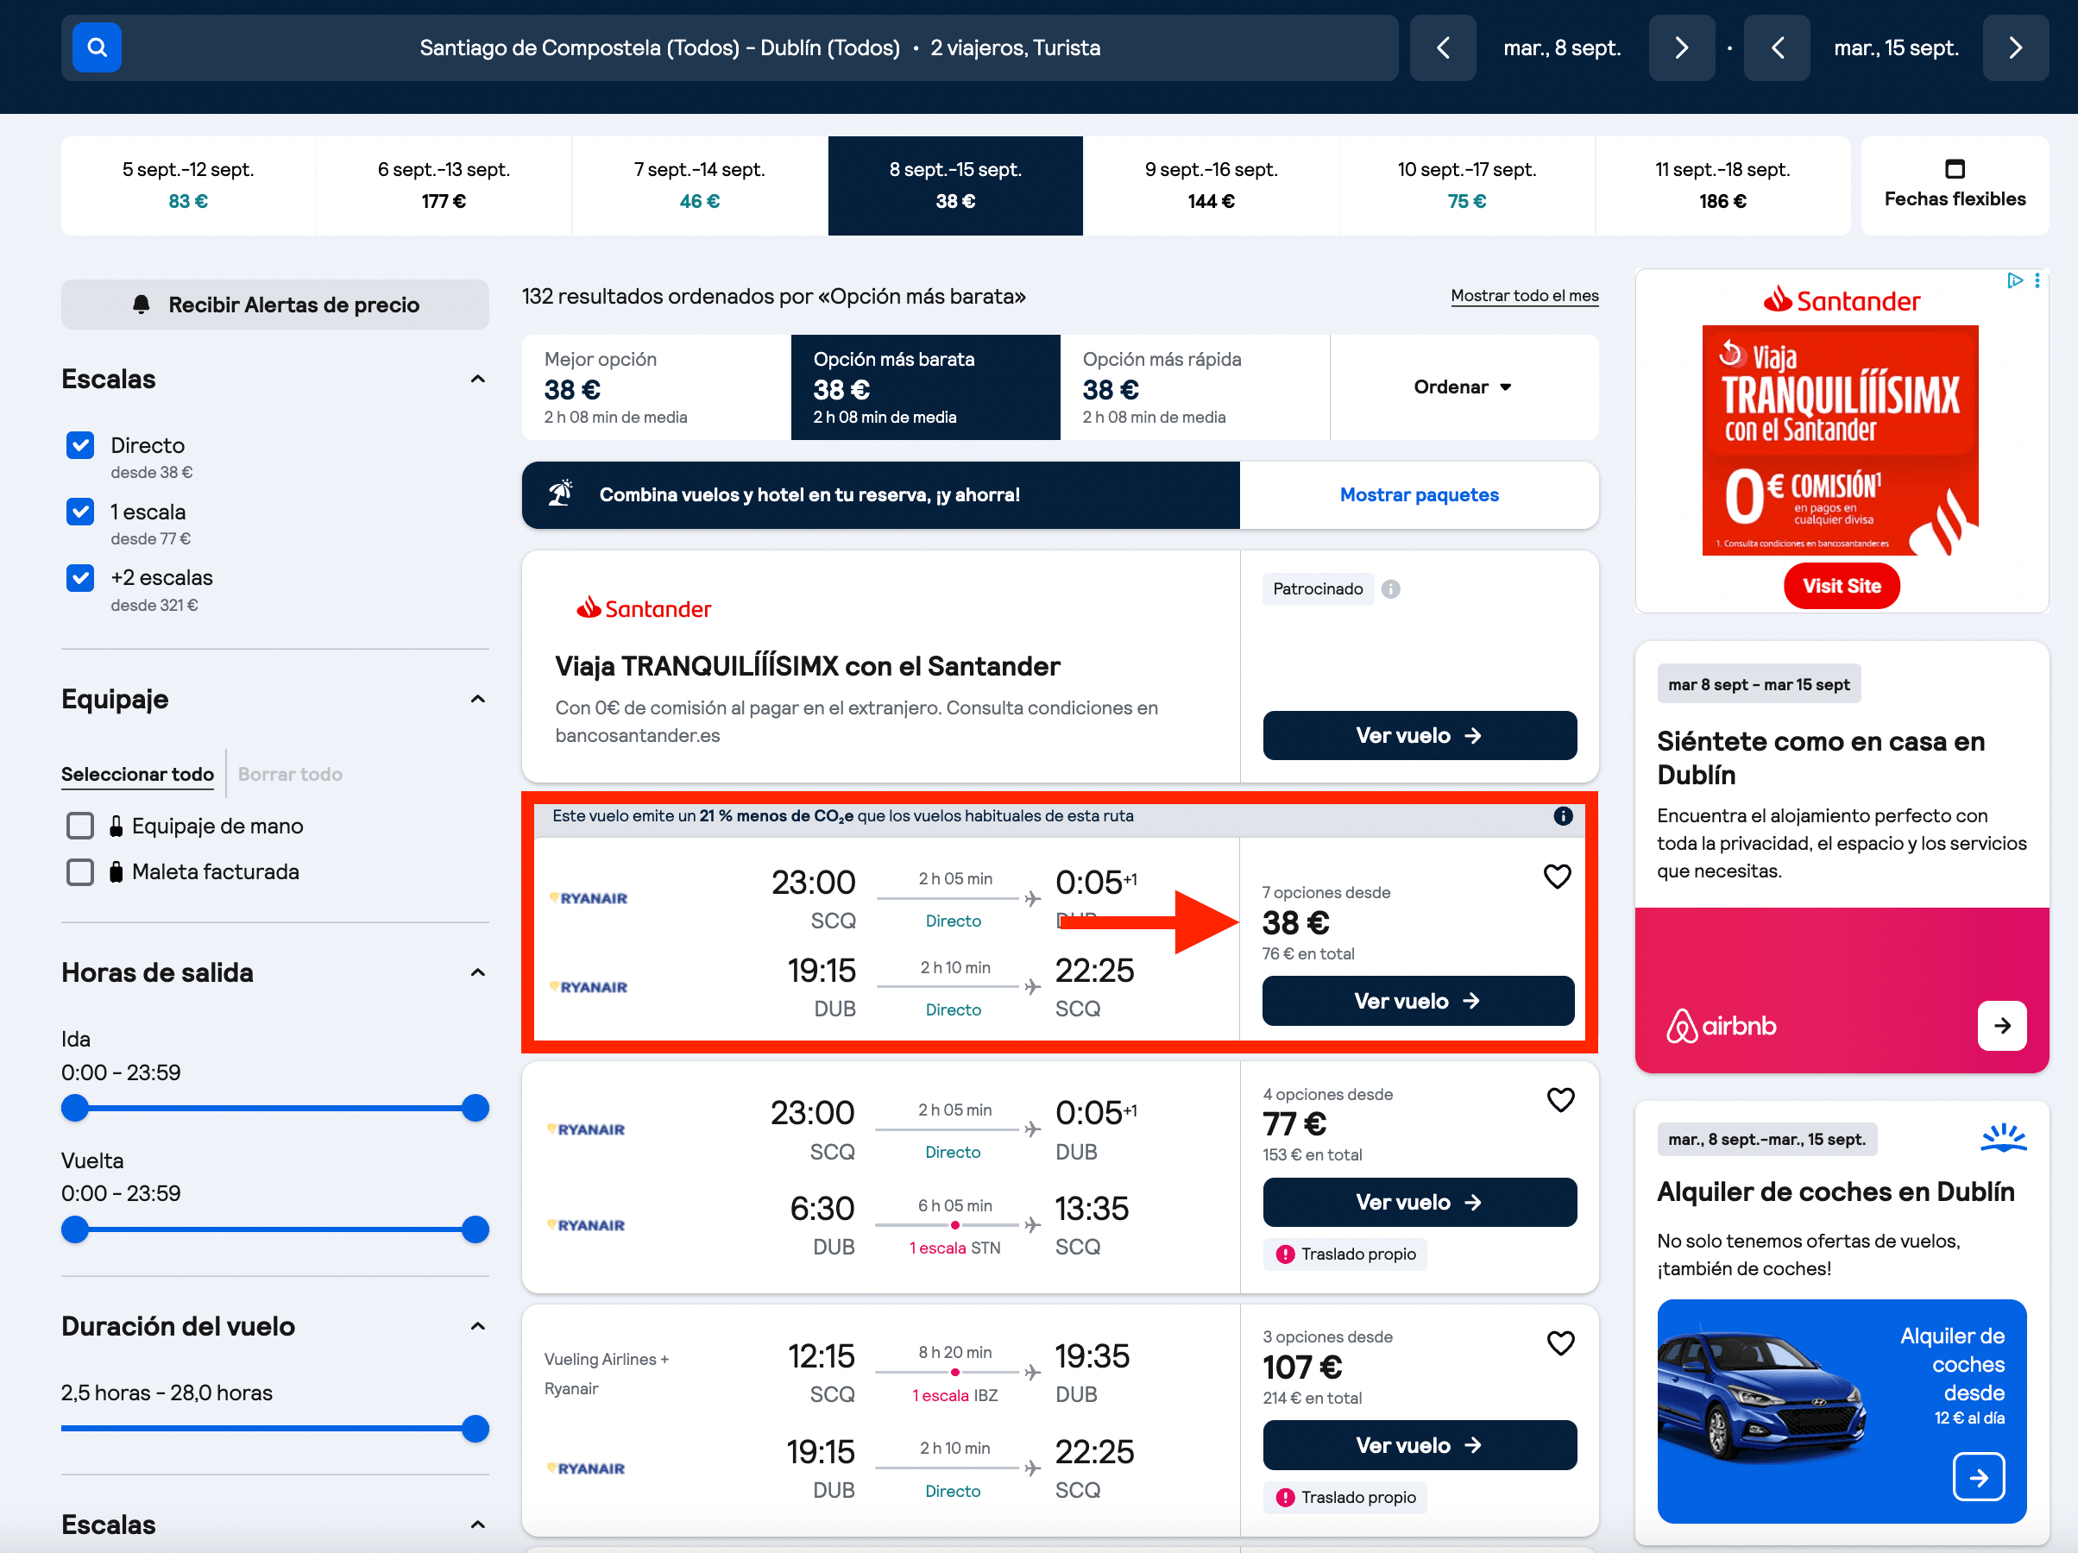Click Ver vuelo for the 107 € flight

point(1419,1446)
